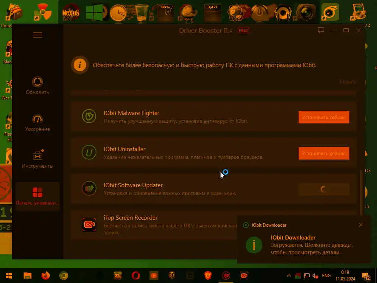The height and width of the screenshot is (283, 377).
Task: Select the Панель управления tab
Action: [37, 196]
